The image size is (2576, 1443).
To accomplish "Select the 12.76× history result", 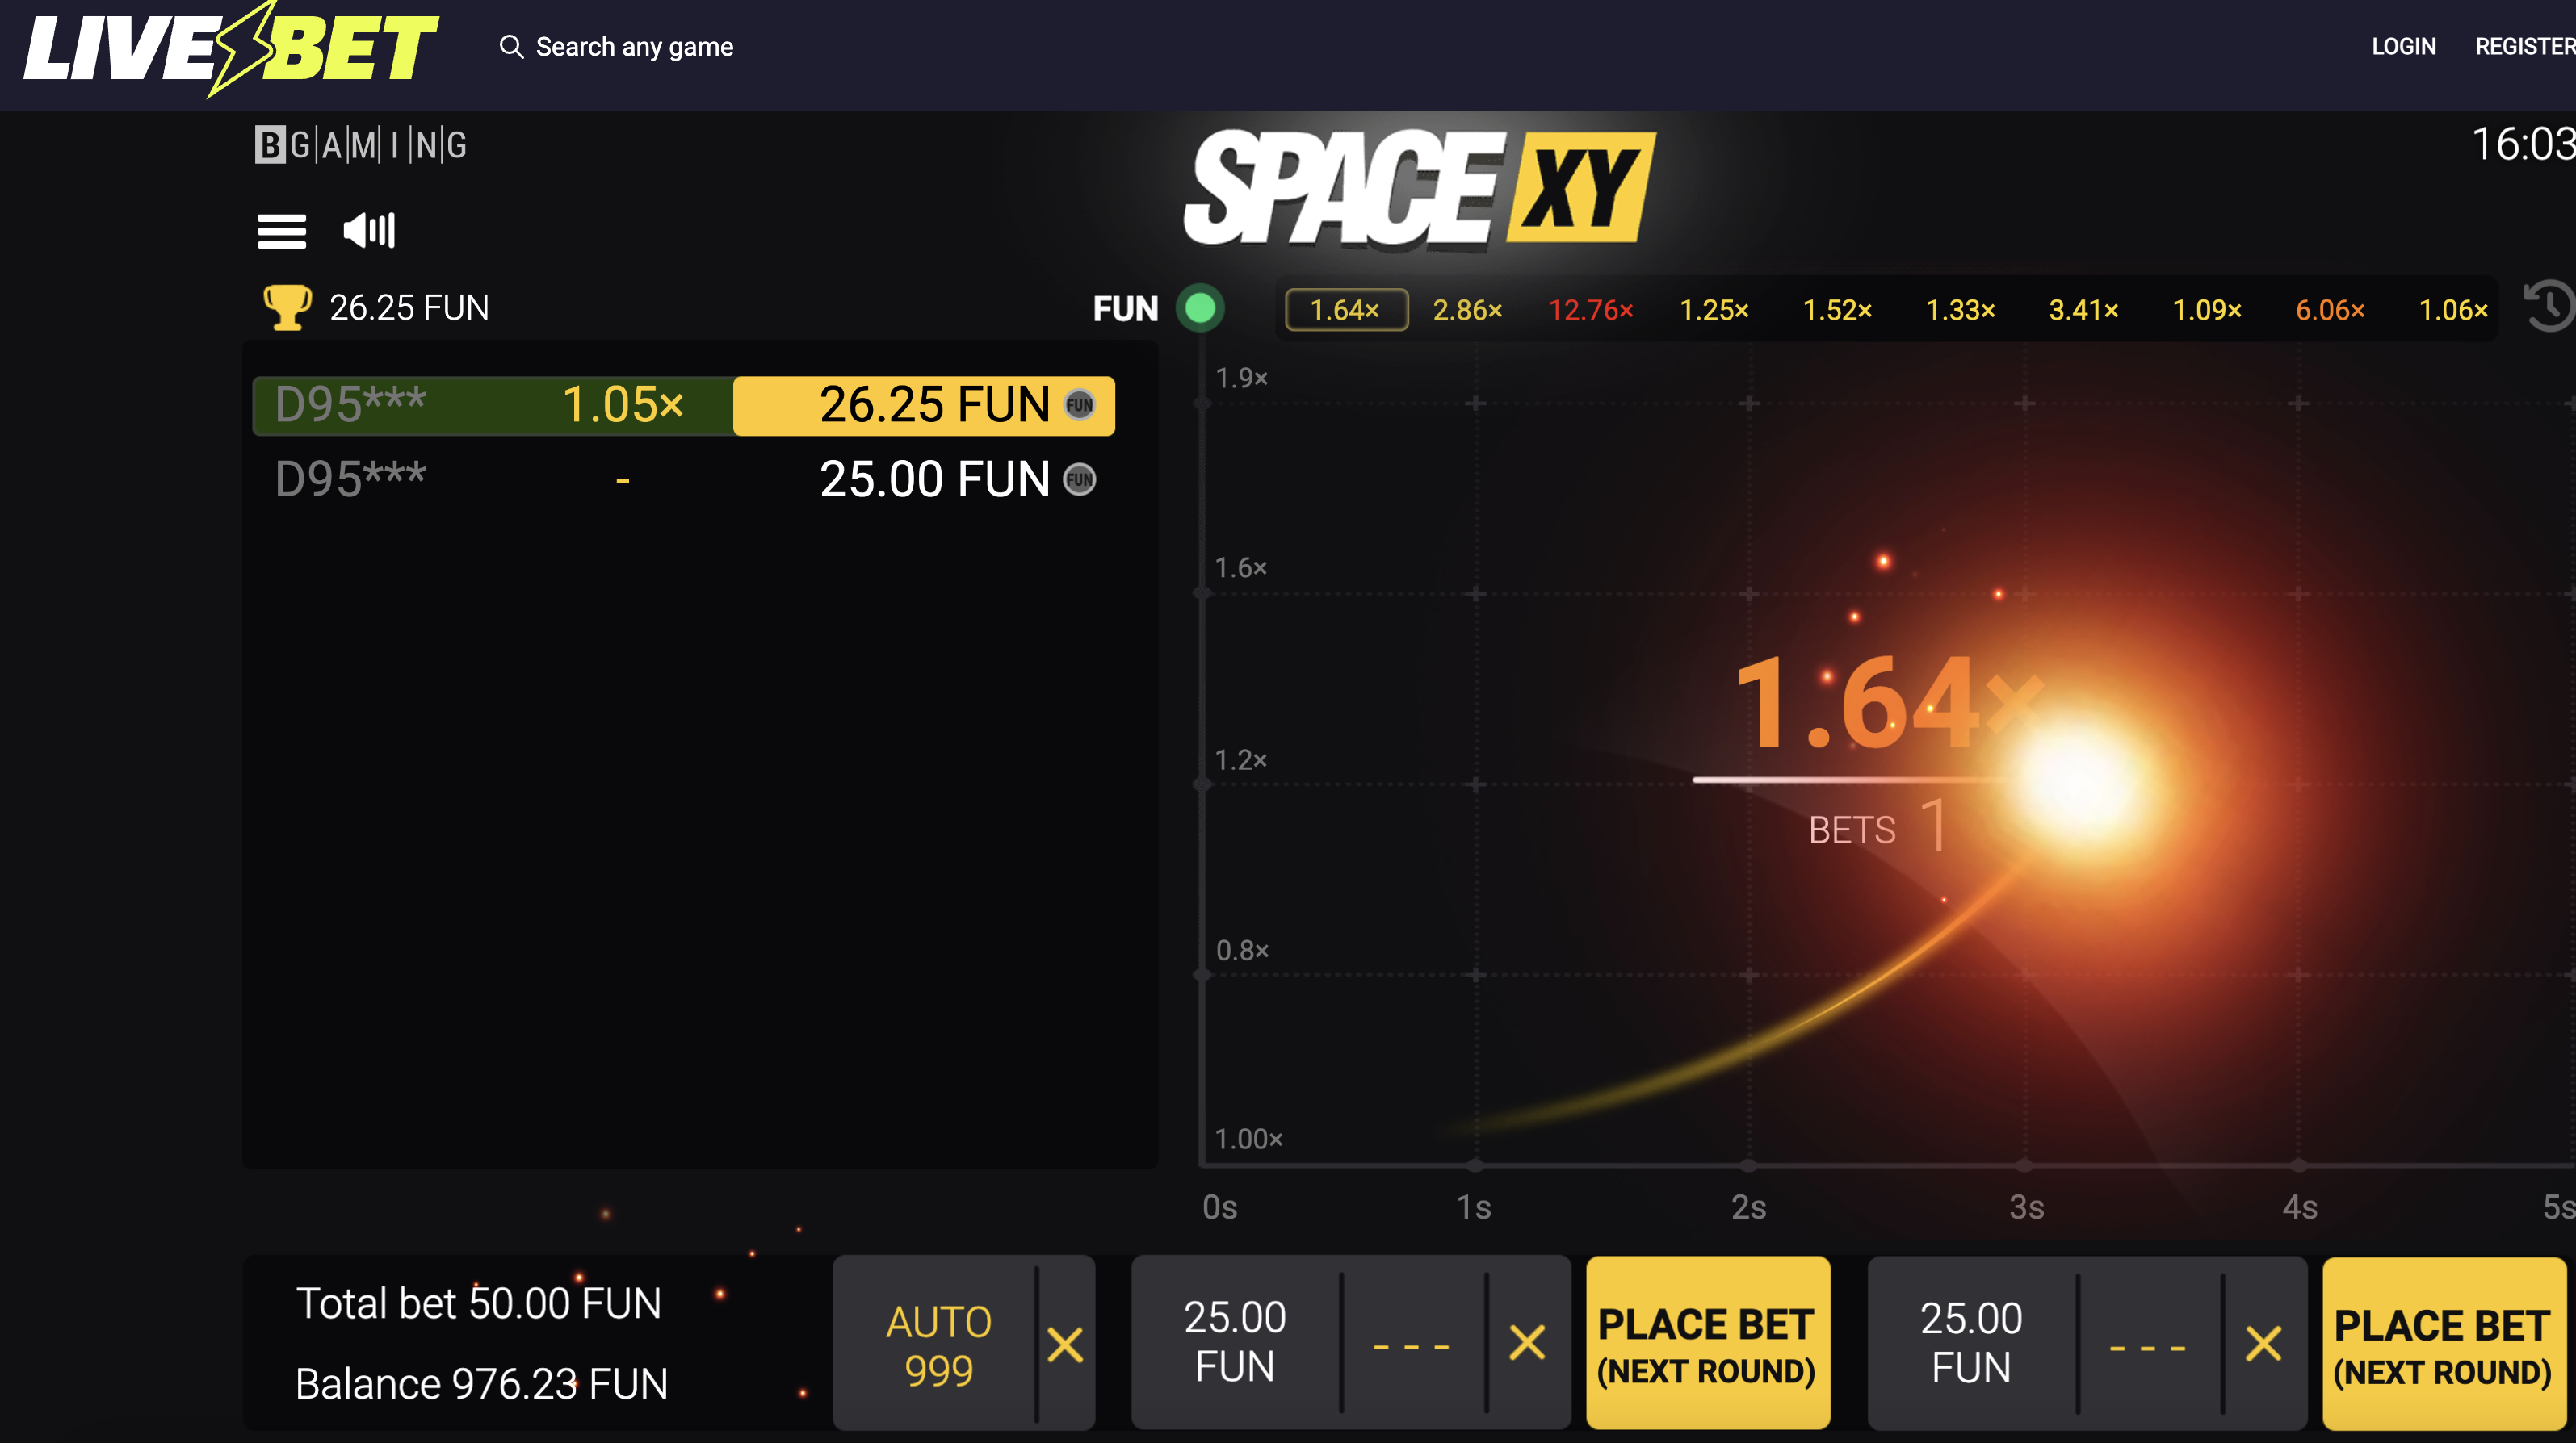I will pos(1590,310).
